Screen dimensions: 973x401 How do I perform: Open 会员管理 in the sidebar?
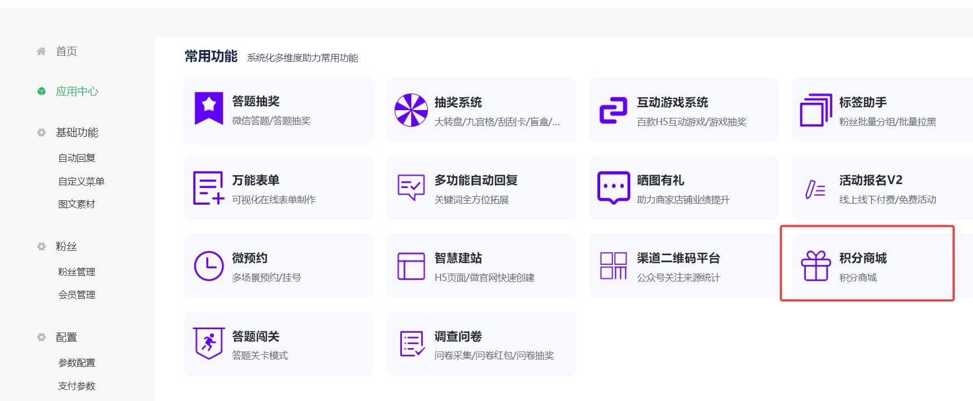tap(77, 295)
